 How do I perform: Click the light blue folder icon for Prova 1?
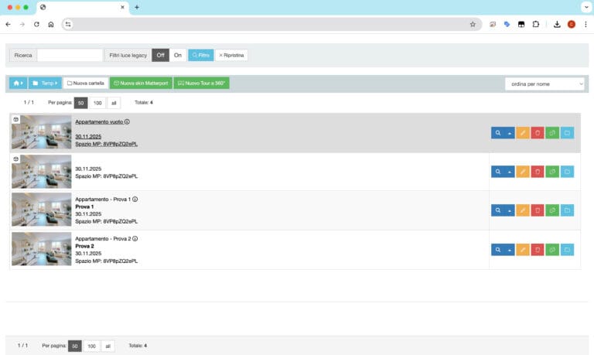click(567, 210)
